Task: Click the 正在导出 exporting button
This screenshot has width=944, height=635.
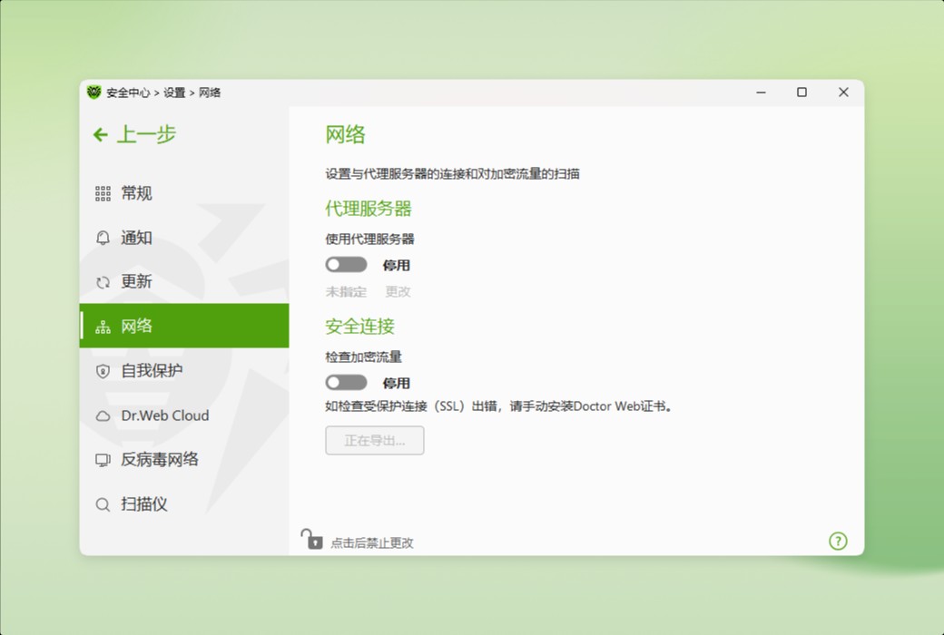Action: click(x=374, y=440)
